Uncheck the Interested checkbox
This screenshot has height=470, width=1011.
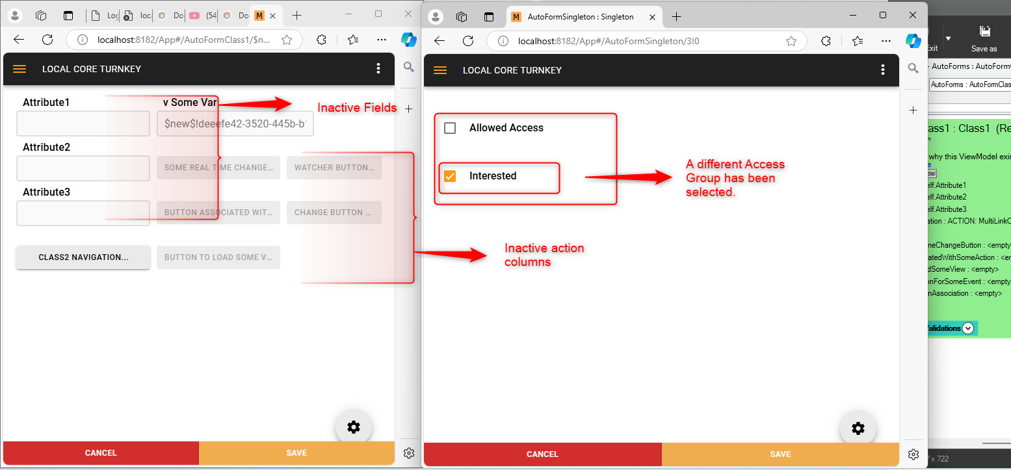pyautogui.click(x=450, y=176)
